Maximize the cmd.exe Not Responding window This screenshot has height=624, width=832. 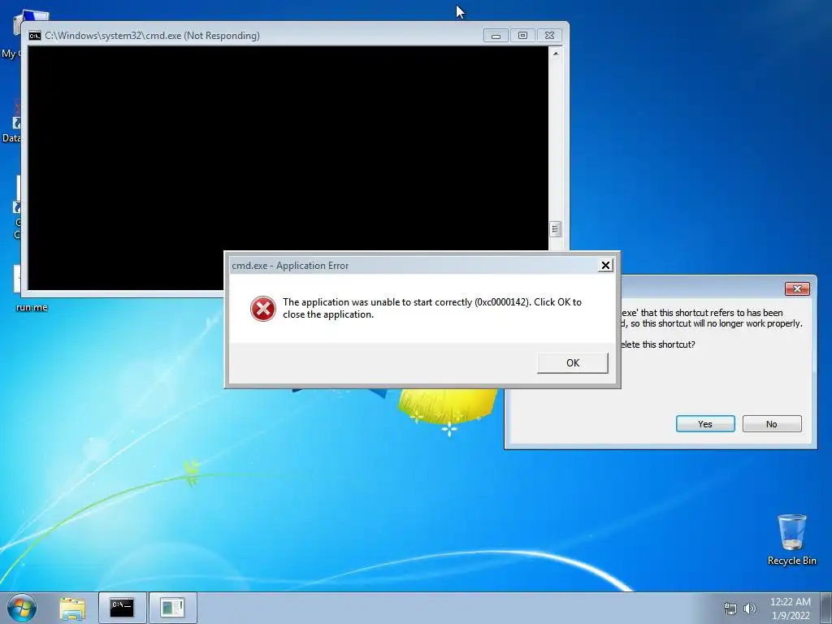click(x=522, y=36)
